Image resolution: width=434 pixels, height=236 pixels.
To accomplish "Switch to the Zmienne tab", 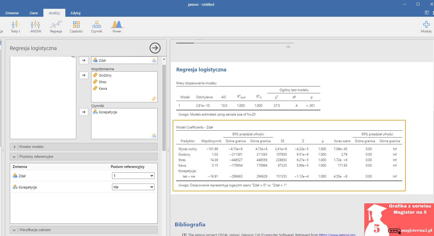I will pyautogui.click(x=12, y=13).
